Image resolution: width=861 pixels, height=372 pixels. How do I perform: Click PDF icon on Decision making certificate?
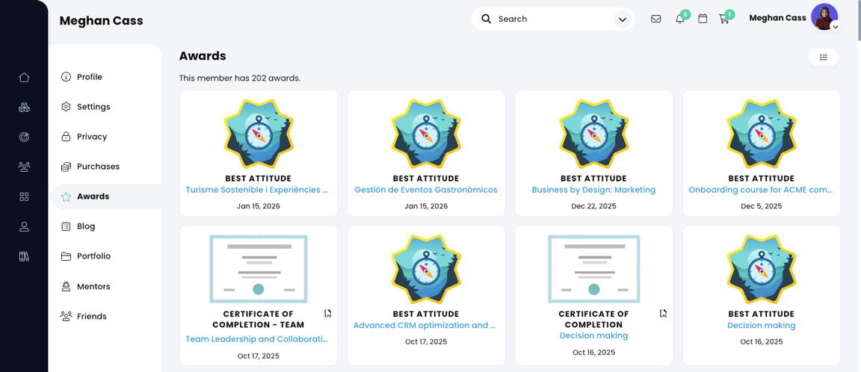(663, 313)
